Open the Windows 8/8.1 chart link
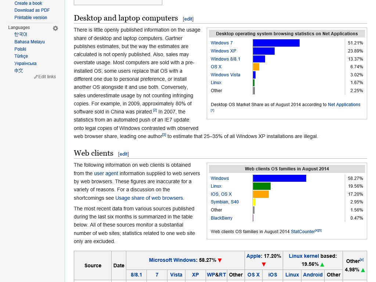Screen dimensions: 376x282 [225, 59]
